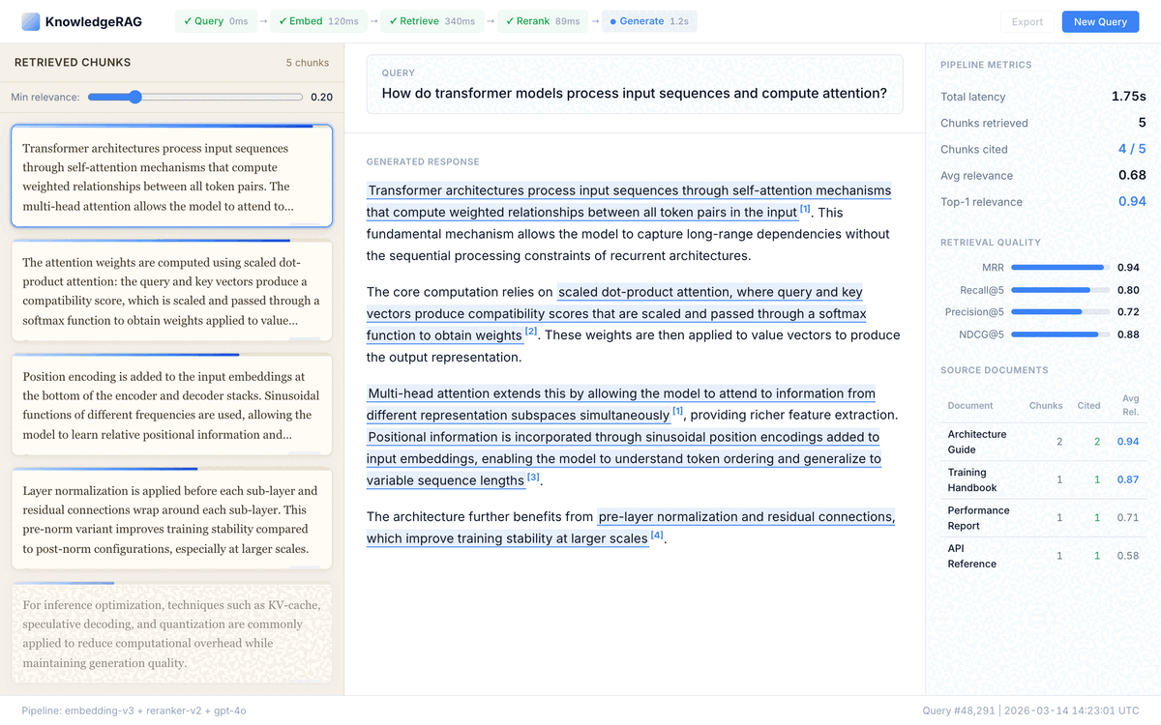1161x725 pixels.
Task: Click citation [2] in the response
Action: [531, 332]
